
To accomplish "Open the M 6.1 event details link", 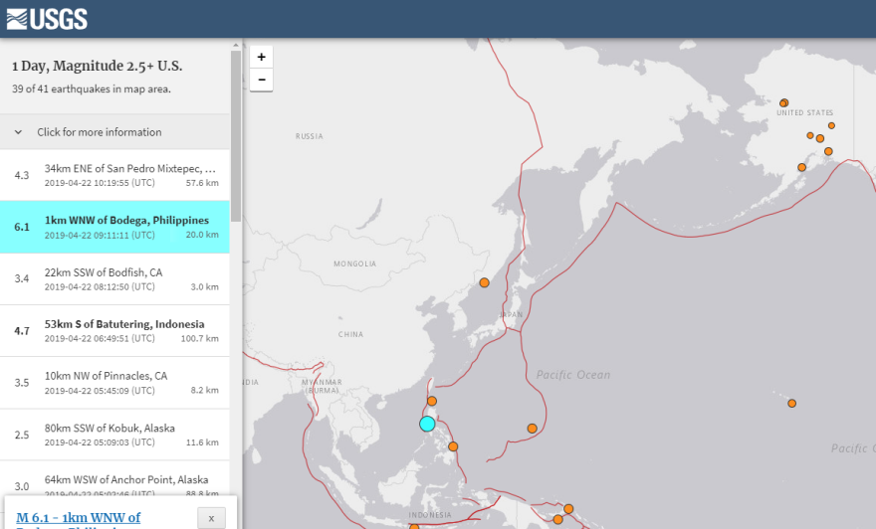I will pyautogui.click(x=78, y=518).
